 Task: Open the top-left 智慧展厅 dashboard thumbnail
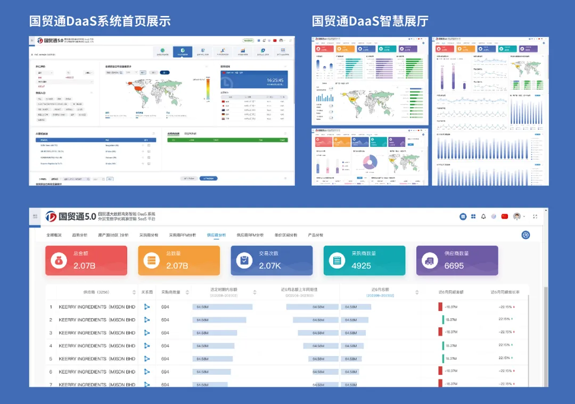(370, 81)
